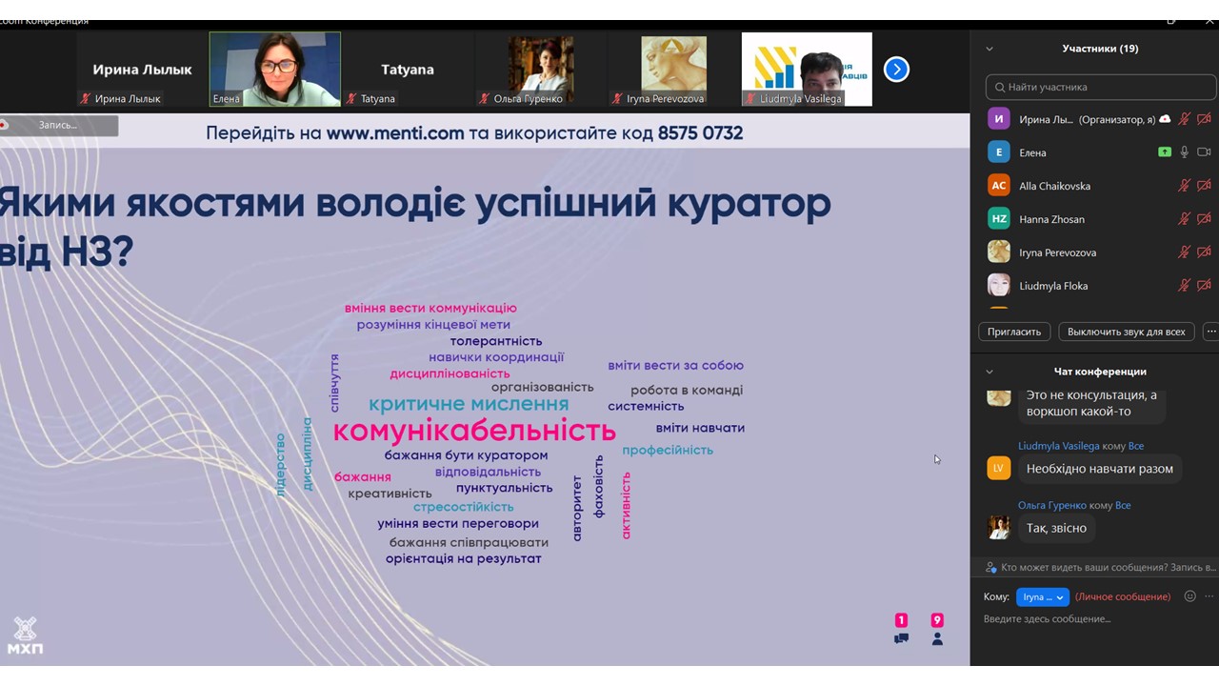Image resolution: width=1219 pixels, height=686 pixels.
Task: Click the Пригласить button
Action: pyautogui.click(x=1014, y=332)
